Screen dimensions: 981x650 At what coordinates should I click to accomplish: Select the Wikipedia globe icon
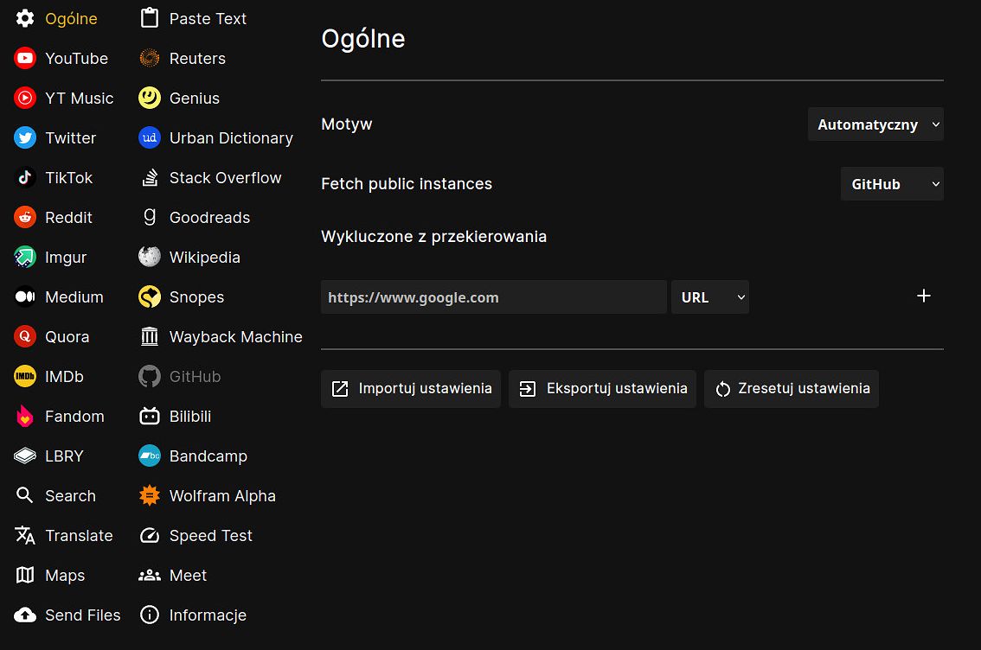click(x=150, y=257)
